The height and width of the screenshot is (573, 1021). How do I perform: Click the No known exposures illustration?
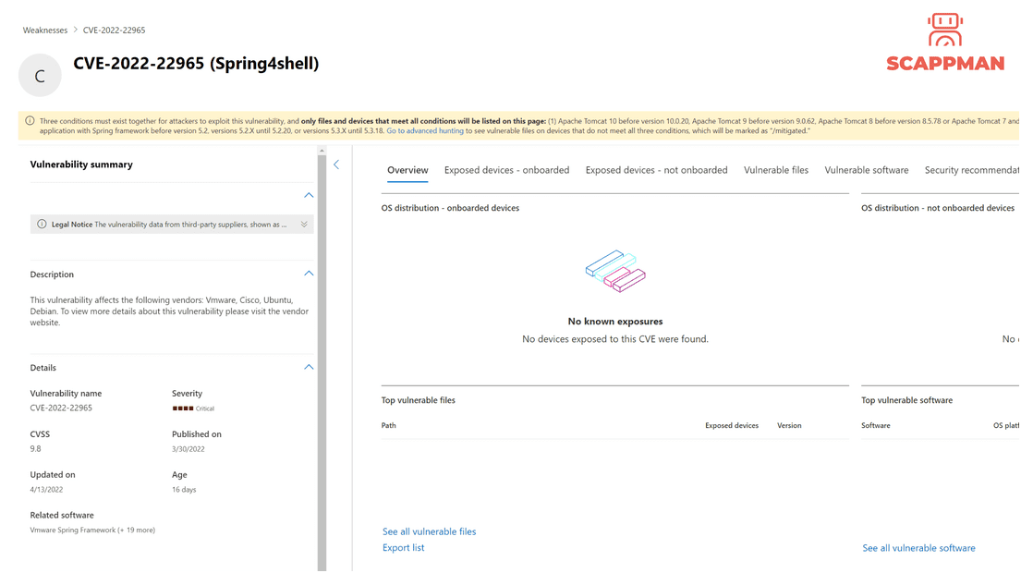coord(615,272)
